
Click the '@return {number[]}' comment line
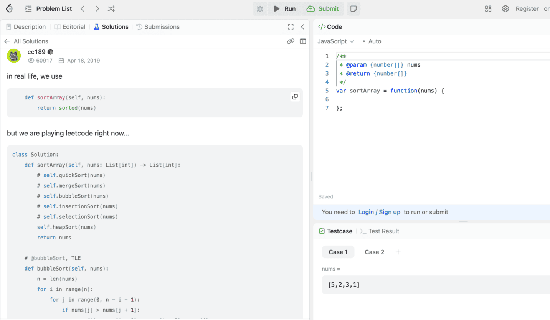(373, 73)
